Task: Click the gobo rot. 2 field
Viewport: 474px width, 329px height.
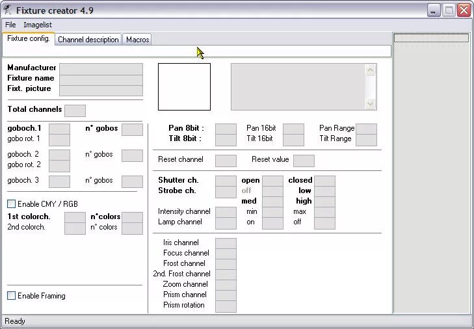Action: (x=59, y=166)
